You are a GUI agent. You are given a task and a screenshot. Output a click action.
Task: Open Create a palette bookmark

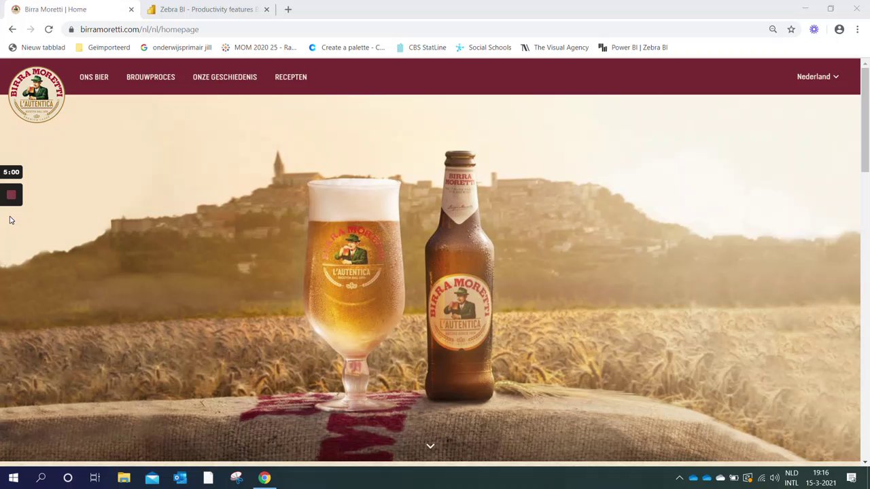[x=347, y=48]
